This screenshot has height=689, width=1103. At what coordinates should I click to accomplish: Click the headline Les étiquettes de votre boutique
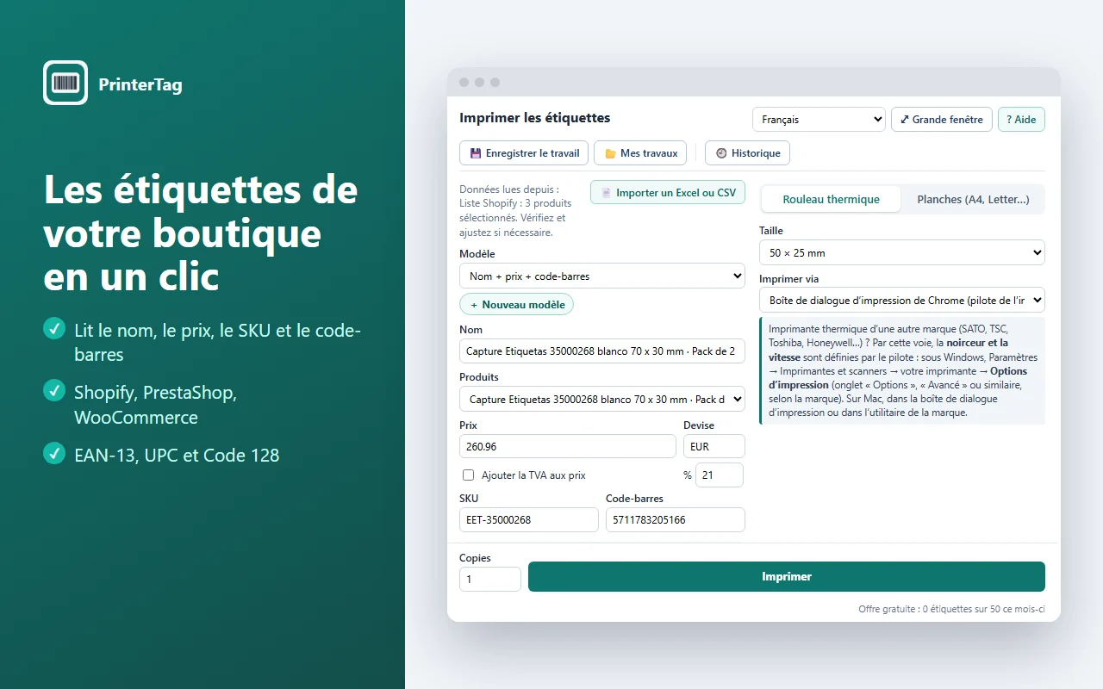(x=201, y=233)
